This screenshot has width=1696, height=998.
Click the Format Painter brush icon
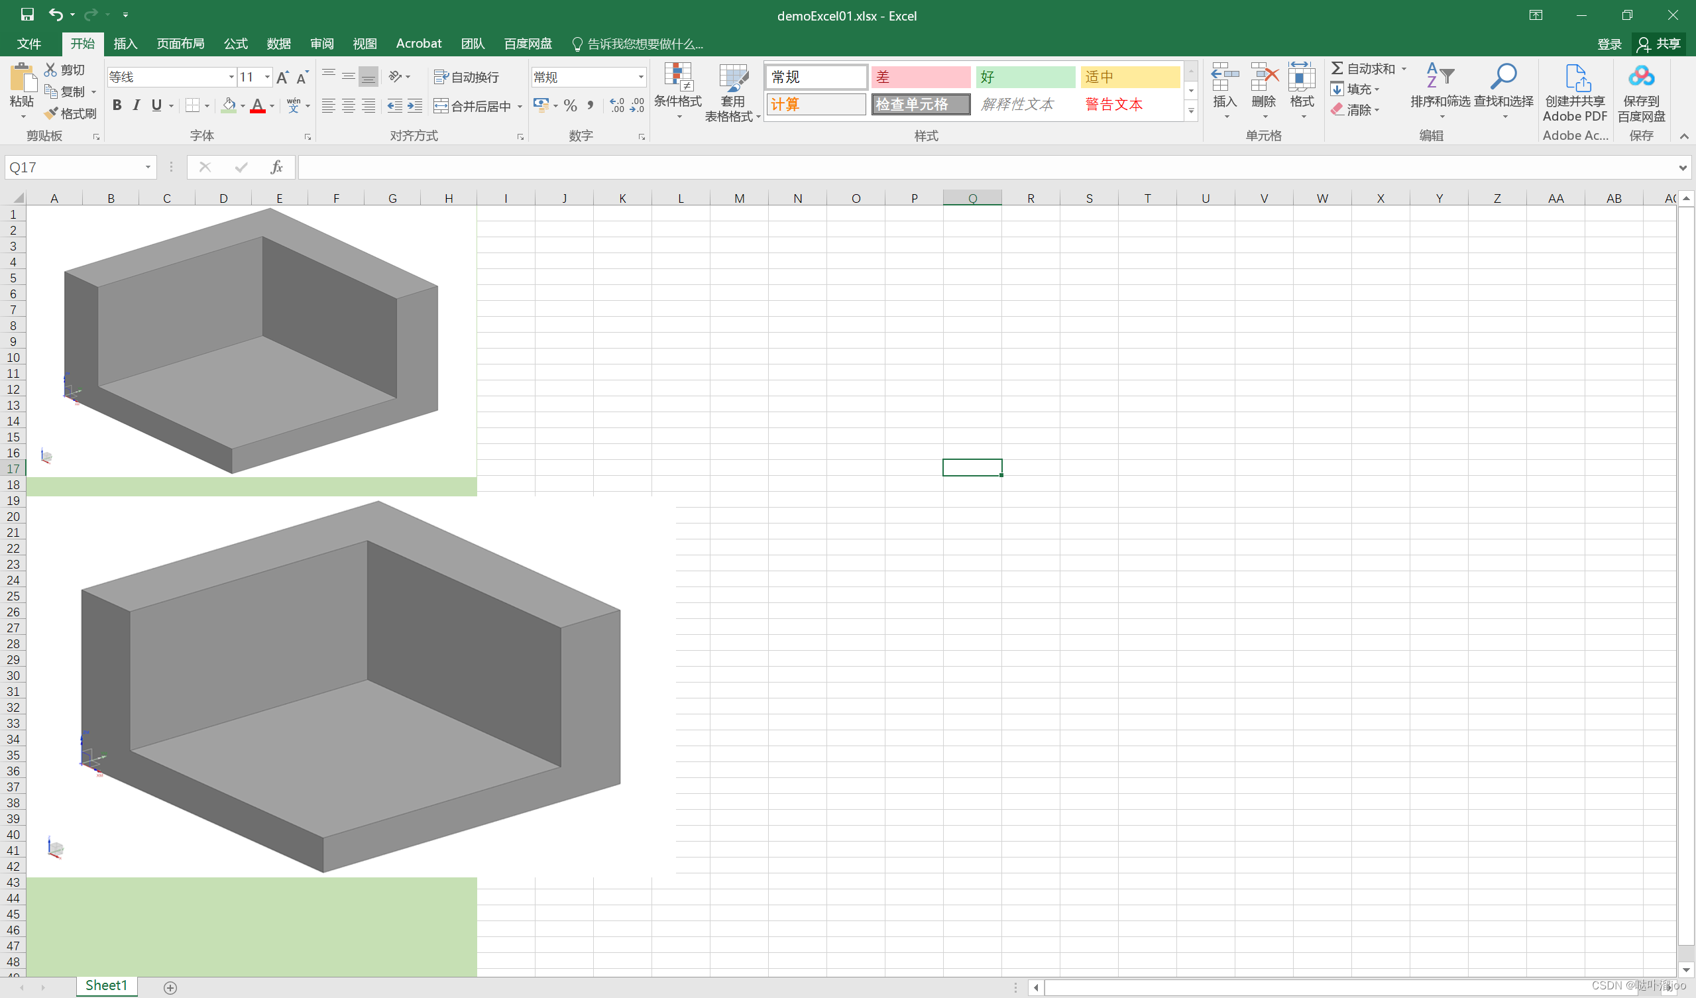(51, 113)
